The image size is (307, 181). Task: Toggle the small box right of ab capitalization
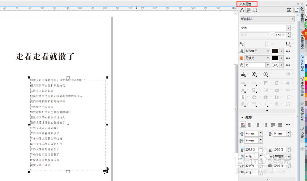coord(248,74)
